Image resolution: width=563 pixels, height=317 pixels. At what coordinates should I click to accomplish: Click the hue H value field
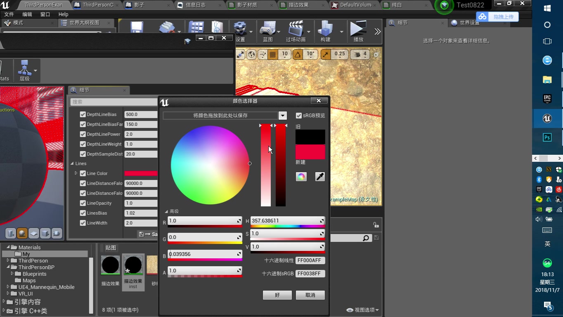click(x=287, y=221)
